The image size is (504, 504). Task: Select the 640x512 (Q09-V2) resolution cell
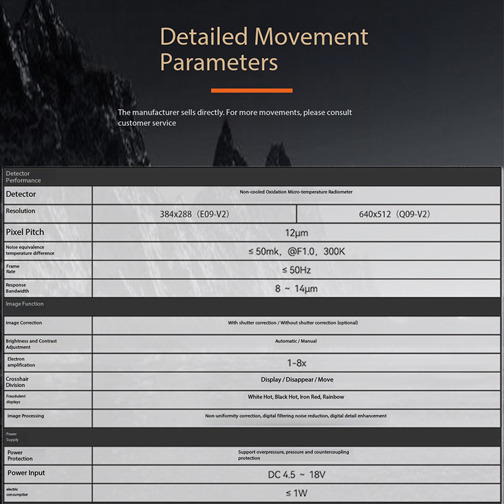click(x=394, y=214)
